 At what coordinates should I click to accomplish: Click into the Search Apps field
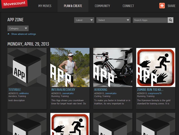pos(150,20)
